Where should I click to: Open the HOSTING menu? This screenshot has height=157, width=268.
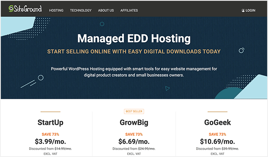pyautogui.click(x=56, y=10)
